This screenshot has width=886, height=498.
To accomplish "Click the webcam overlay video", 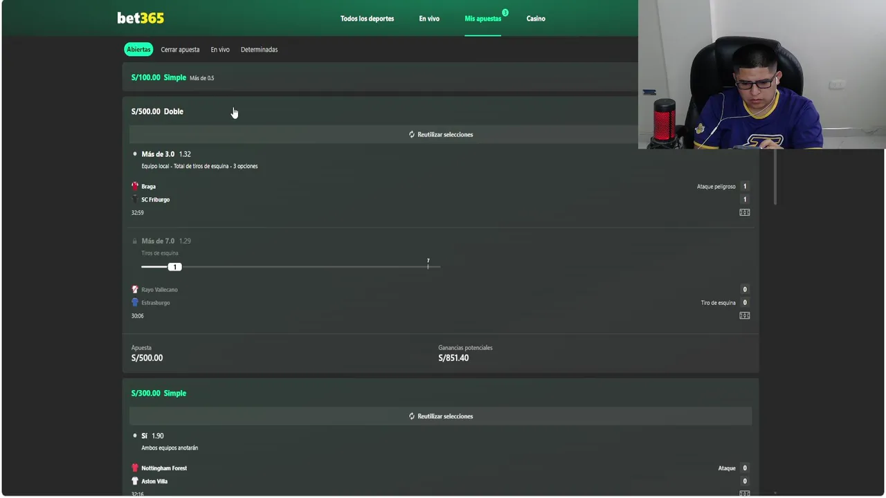I will (x=761, y=74).
